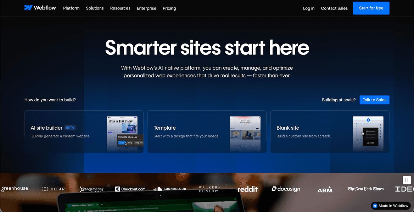The height and width of the screenshot is (212, 414).
Task: Go to Enterprise page
Action: (x=146, y=8)
